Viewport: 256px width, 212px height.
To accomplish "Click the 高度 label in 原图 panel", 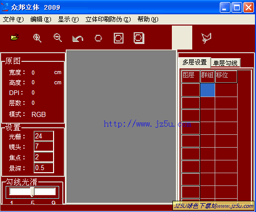I will coord(17,83).
